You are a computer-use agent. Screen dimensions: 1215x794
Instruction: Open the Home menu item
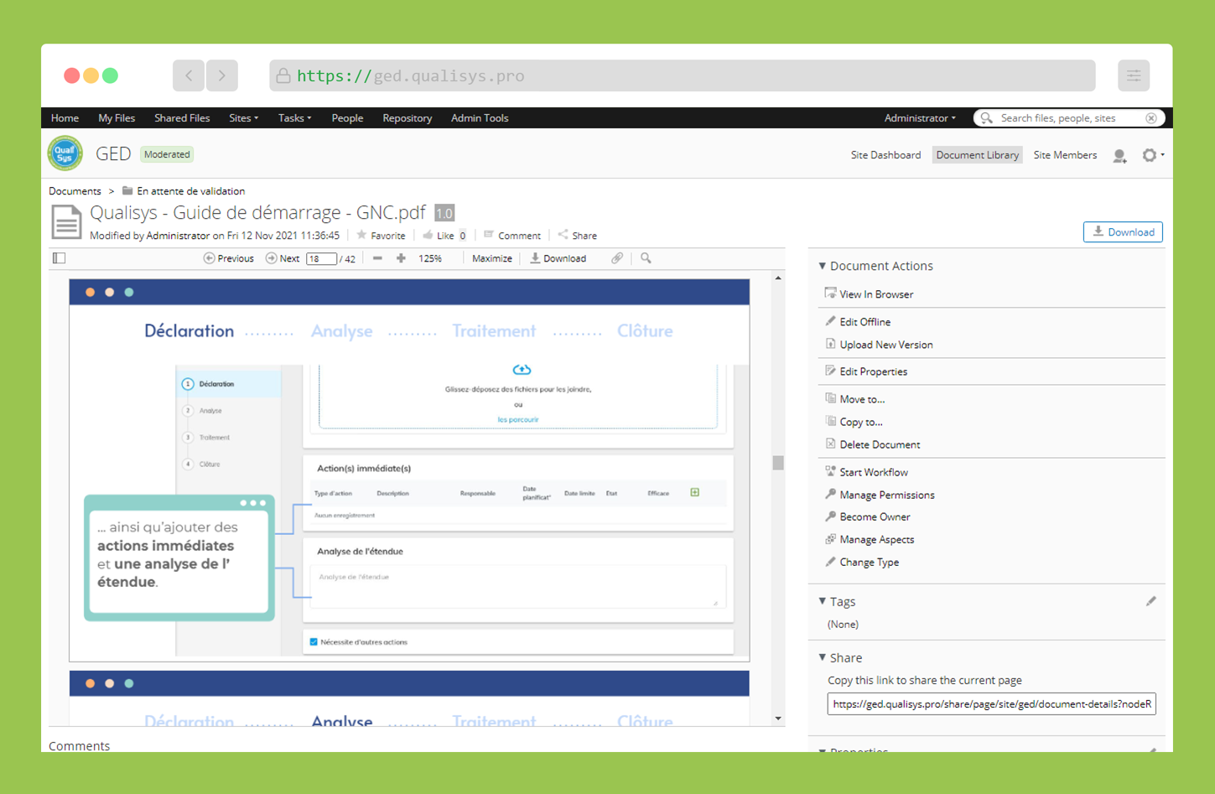65,118
